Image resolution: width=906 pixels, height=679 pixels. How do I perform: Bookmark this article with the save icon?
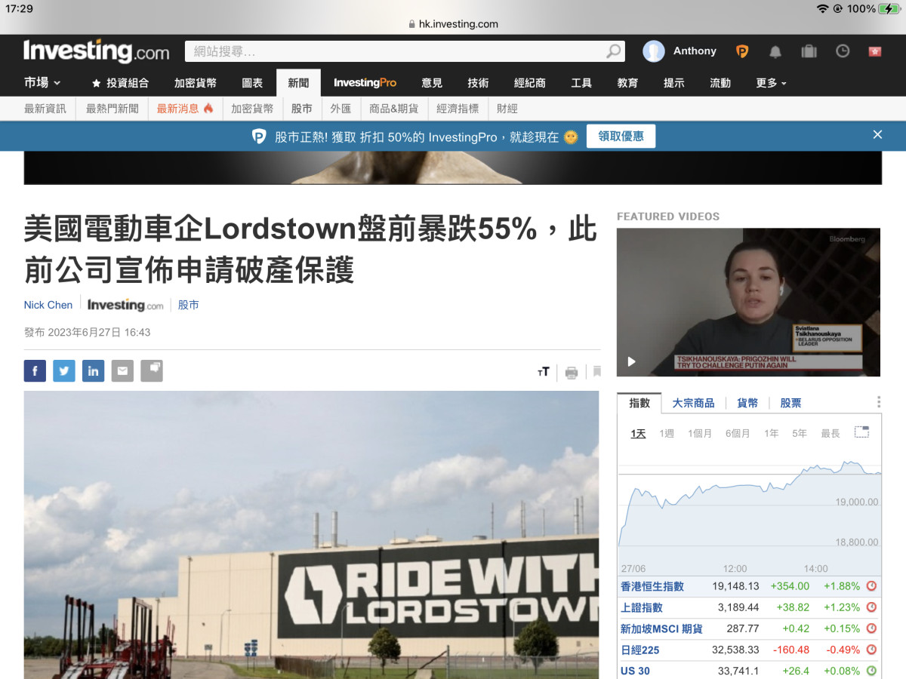[596, 371]
